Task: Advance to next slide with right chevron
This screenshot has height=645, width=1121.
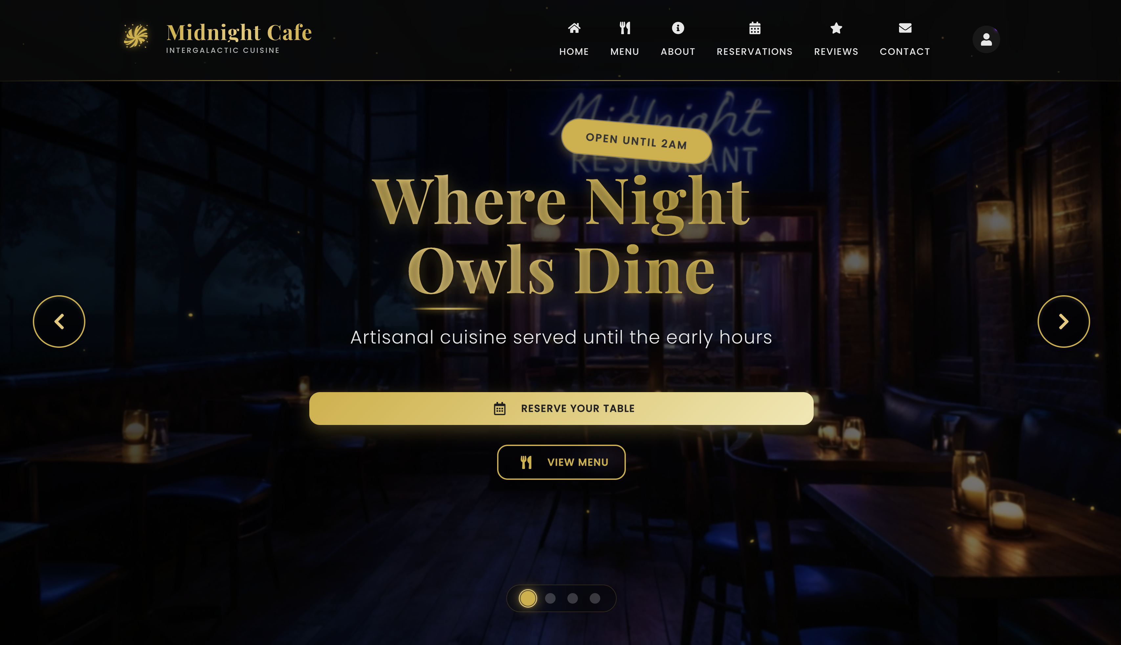Action: pos(1064,322)
